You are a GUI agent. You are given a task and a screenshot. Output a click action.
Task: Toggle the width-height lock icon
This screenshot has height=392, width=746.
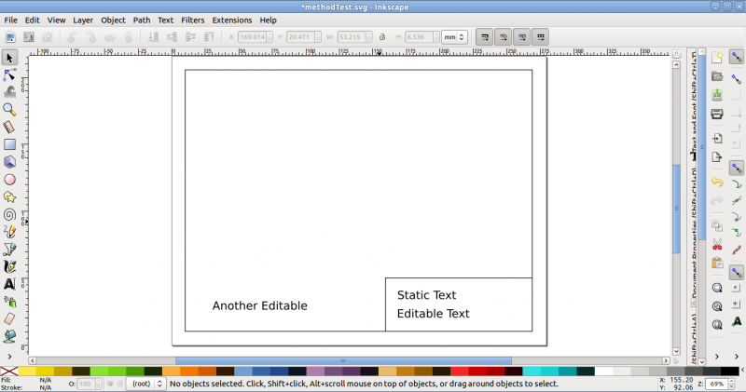coord(382,37)
